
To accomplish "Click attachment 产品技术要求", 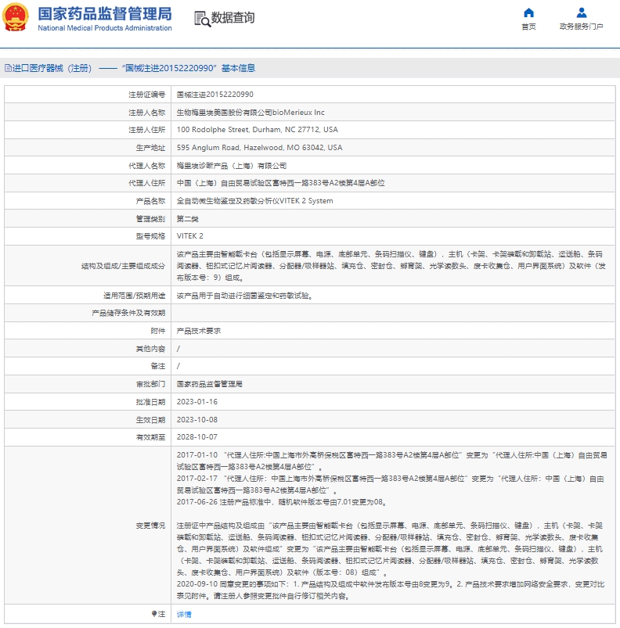I will [199, 331].
